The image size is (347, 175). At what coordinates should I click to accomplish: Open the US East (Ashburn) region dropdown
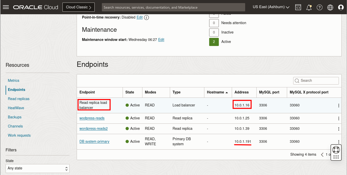[x=271, y=7]
